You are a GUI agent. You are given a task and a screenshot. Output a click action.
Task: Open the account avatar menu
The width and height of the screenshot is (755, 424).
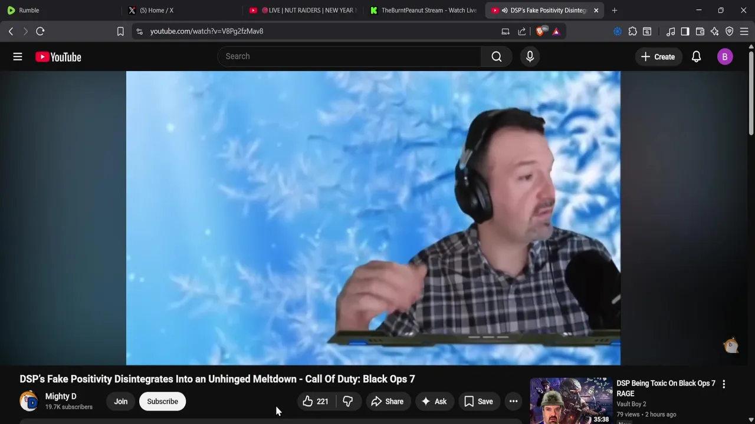coord(725,57)
